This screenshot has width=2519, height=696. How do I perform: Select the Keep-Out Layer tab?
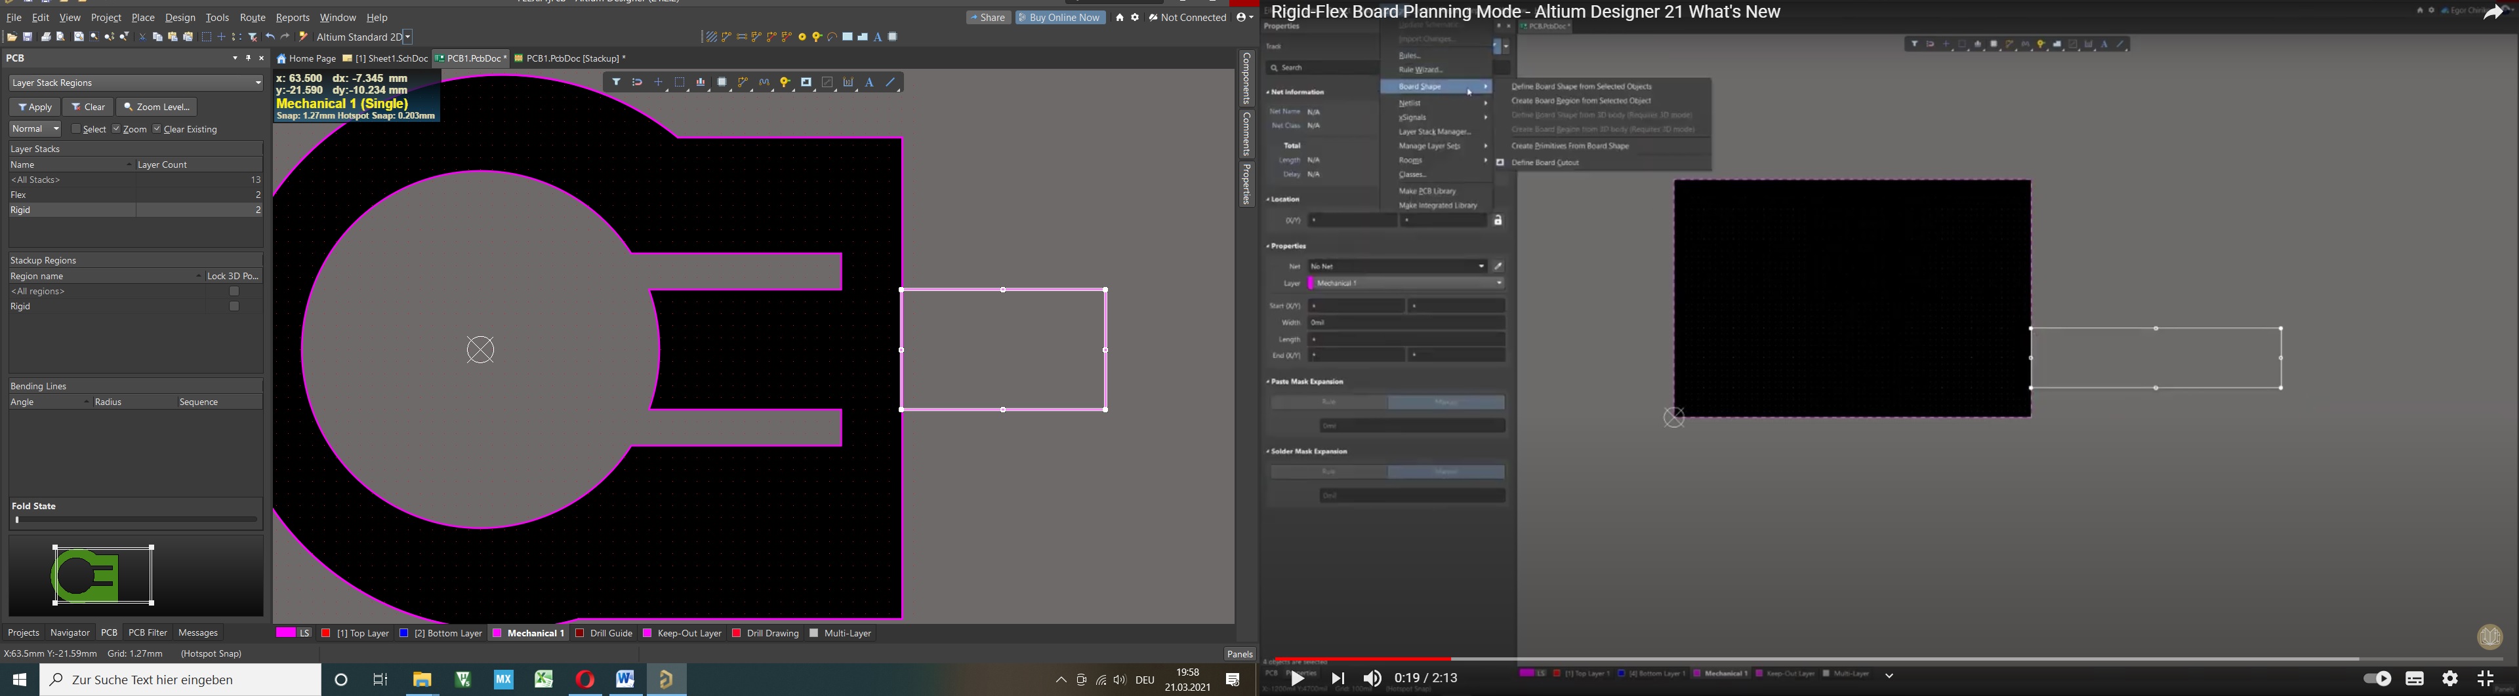coord(682,634)
